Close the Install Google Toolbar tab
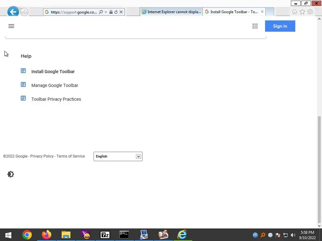Viewport: 322px width, 241px height. tap(262, 12)
